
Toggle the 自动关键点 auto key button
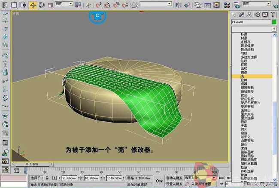(x=174, y=178)
